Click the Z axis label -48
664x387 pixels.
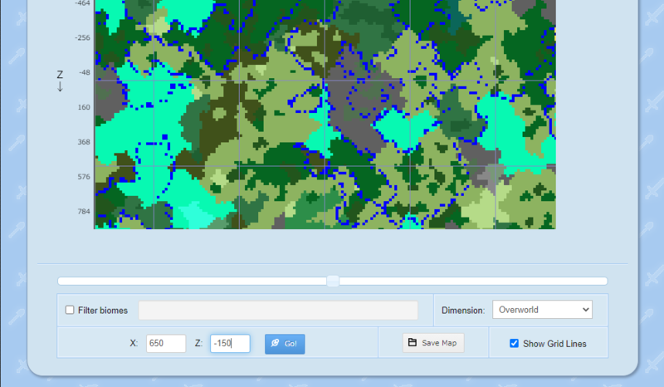click(85, 72)
